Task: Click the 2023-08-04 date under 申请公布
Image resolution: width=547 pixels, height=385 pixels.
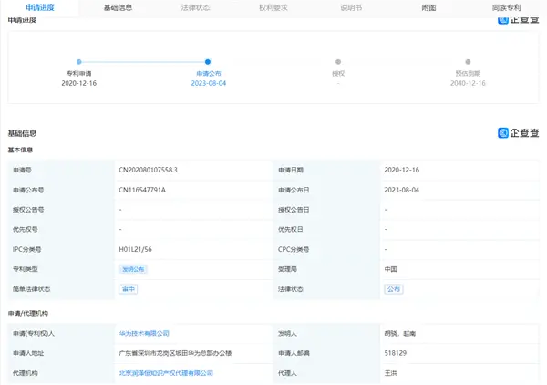Action: click(x=209, y=83)
